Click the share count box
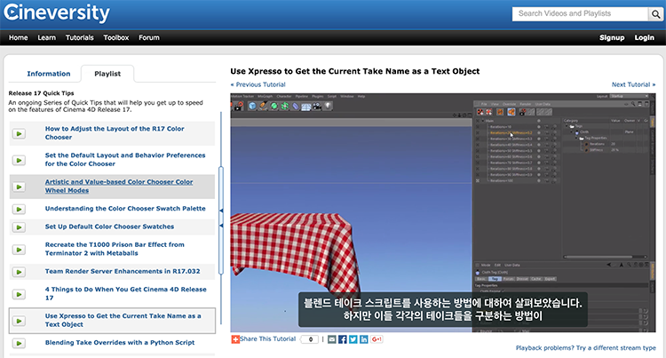 (x=310, y=339)
